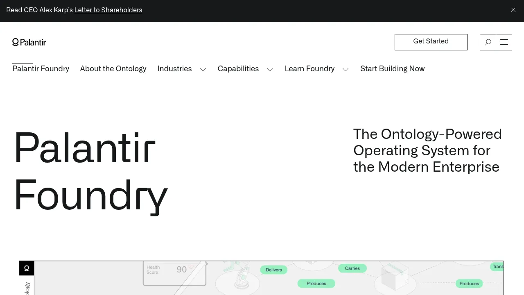The height and width of the screenshot is (295, 524).
Task: Click the Ontology-Powered Operating System tagline
Action: [x=428, y=150]
